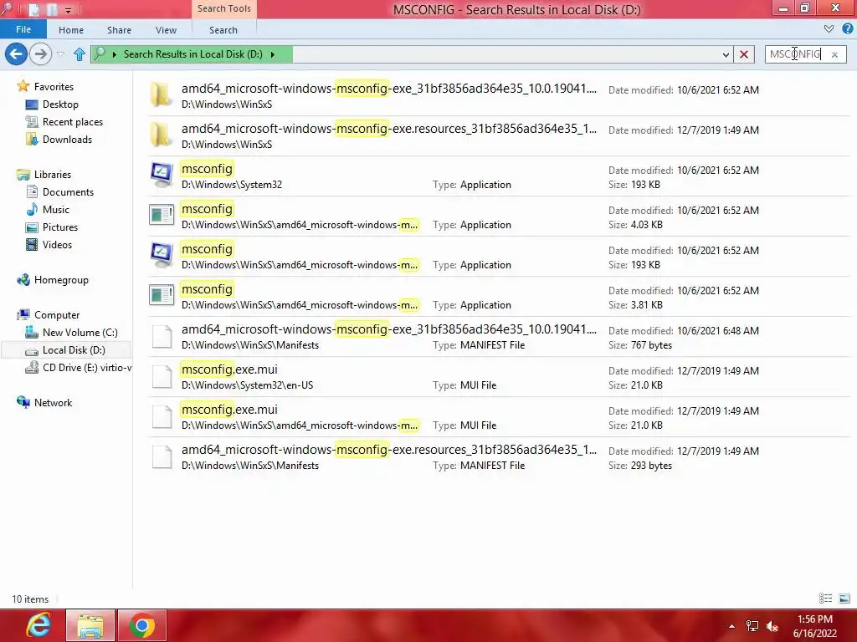Open the Pictures library
857x642 pixels.
coord(52,227)
